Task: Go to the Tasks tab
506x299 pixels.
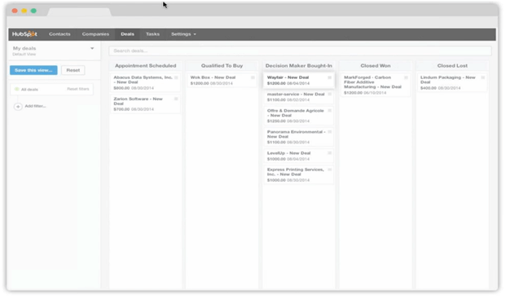Action: click(152, 34)
